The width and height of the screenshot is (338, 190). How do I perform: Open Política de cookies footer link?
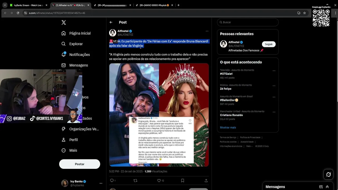[x=228, y=142]
